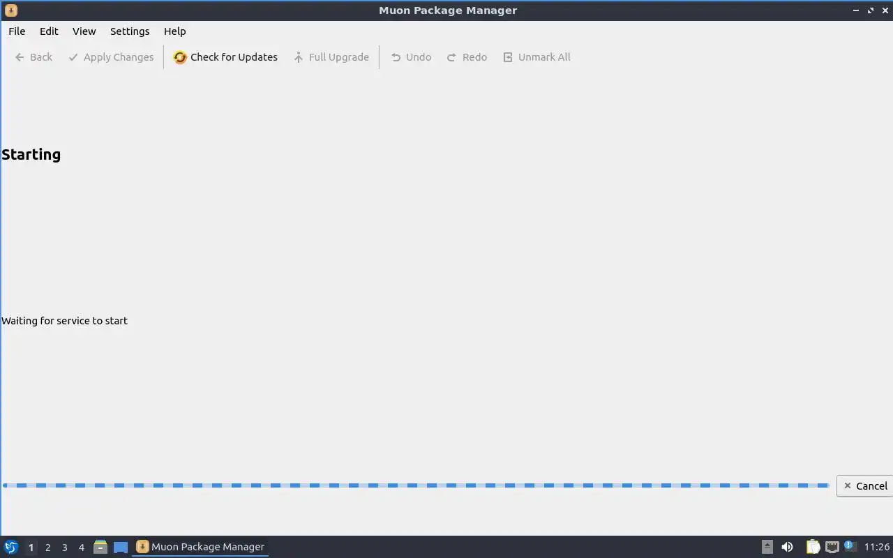The image size is (893, 558).
Task: Click Check for Updates
Action: [225, 57]
